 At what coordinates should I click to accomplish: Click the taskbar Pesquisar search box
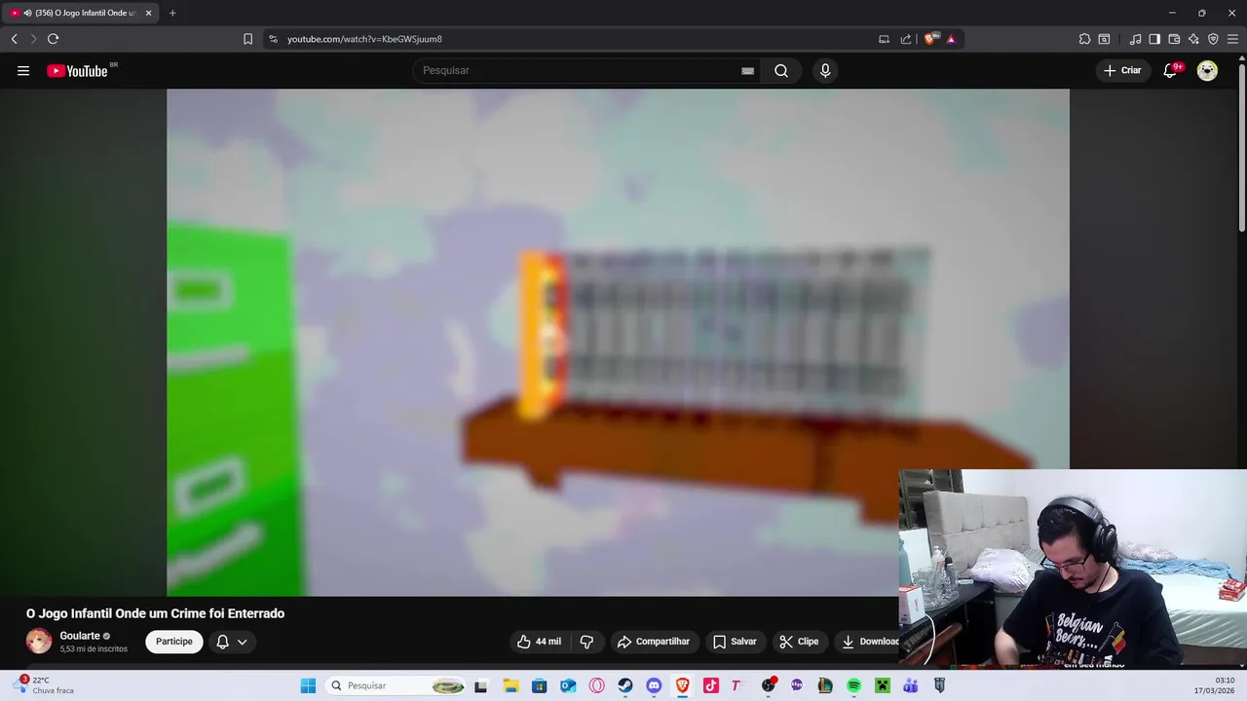pyautogui.click(x=396, y=685)
